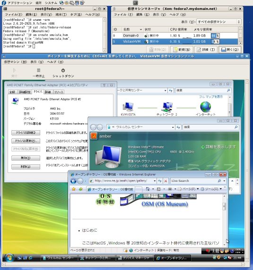Click the Fedora logo in the top panel

click(x=4, y=2)
